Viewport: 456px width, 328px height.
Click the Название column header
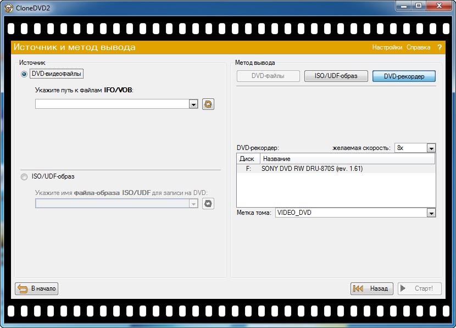pos(348,159)
